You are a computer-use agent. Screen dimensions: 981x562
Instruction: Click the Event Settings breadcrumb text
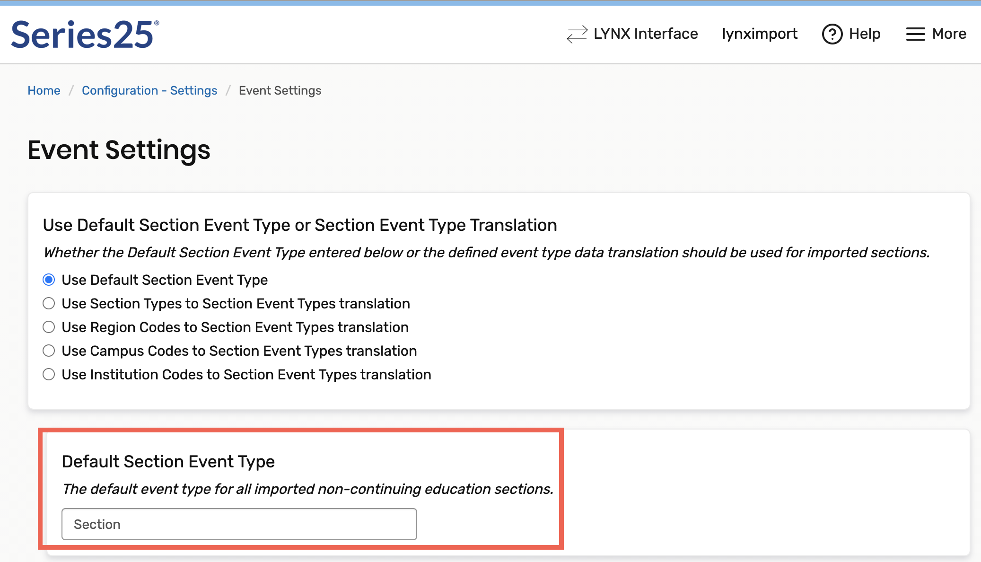click(x=280, y=90)
